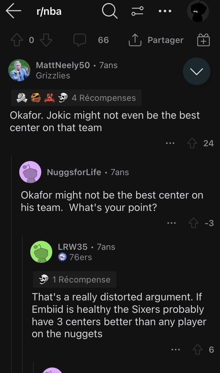View MattNeely50's 4 Récompenses awards

tap(76, 98)
